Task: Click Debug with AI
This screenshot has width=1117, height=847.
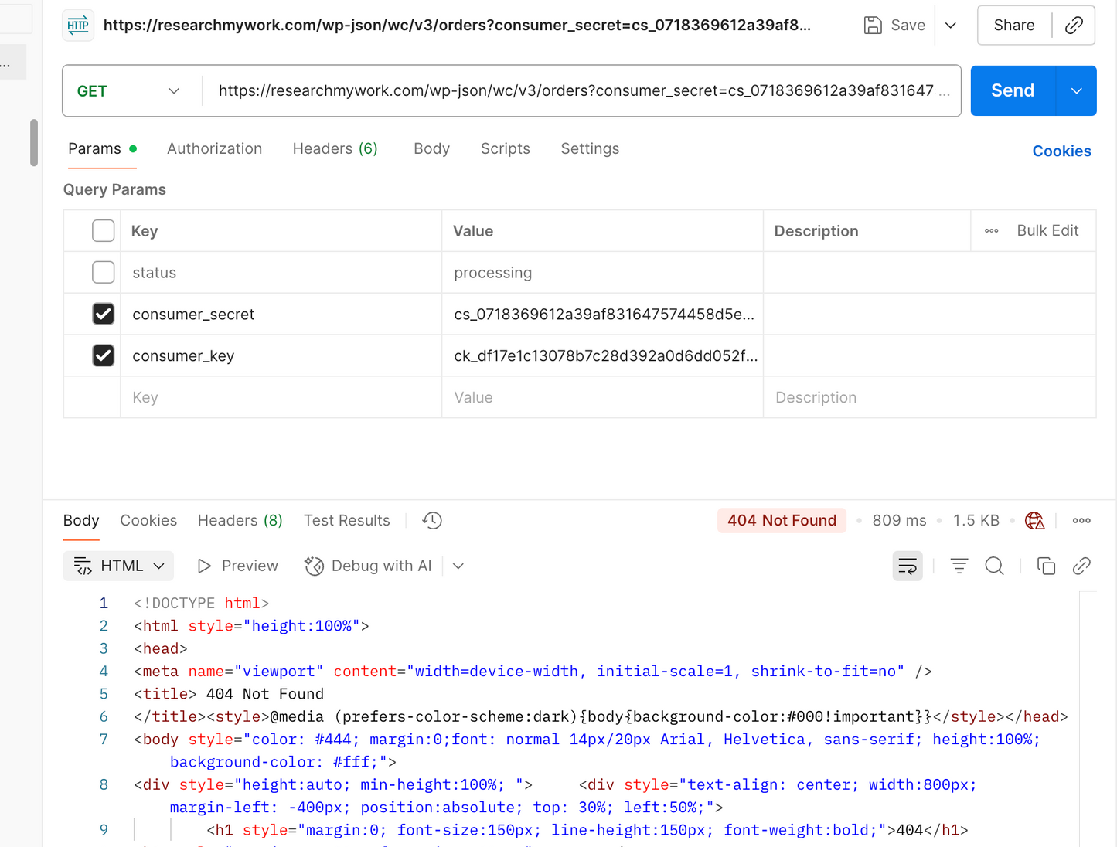Action: pyautogui.click(x=368, y=566)
